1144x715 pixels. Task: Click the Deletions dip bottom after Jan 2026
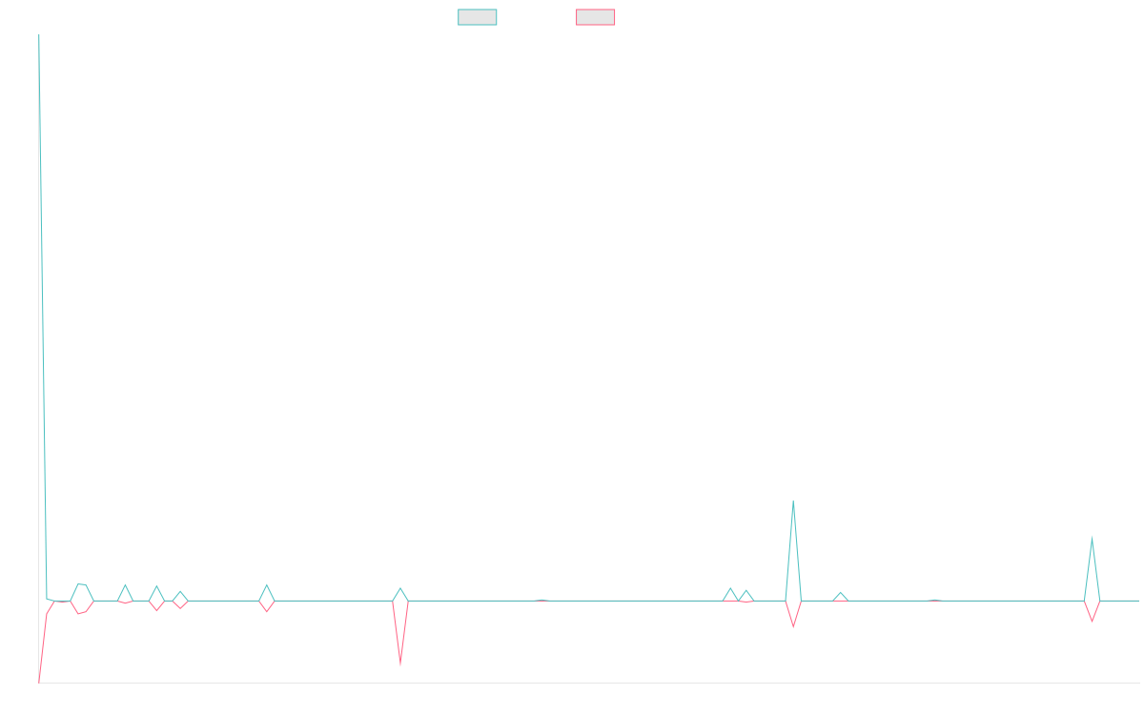coord(1092,621)
